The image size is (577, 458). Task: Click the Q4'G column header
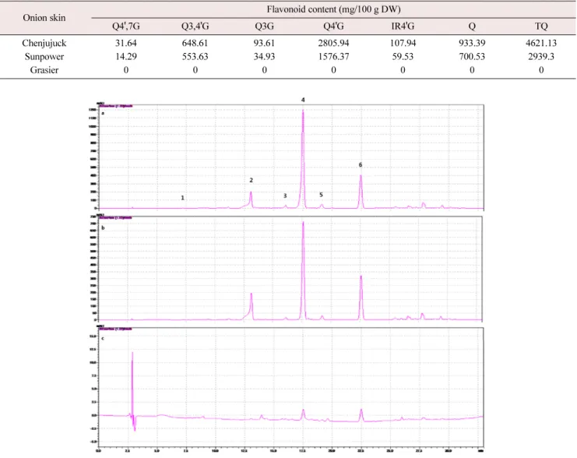coord(333,26)
